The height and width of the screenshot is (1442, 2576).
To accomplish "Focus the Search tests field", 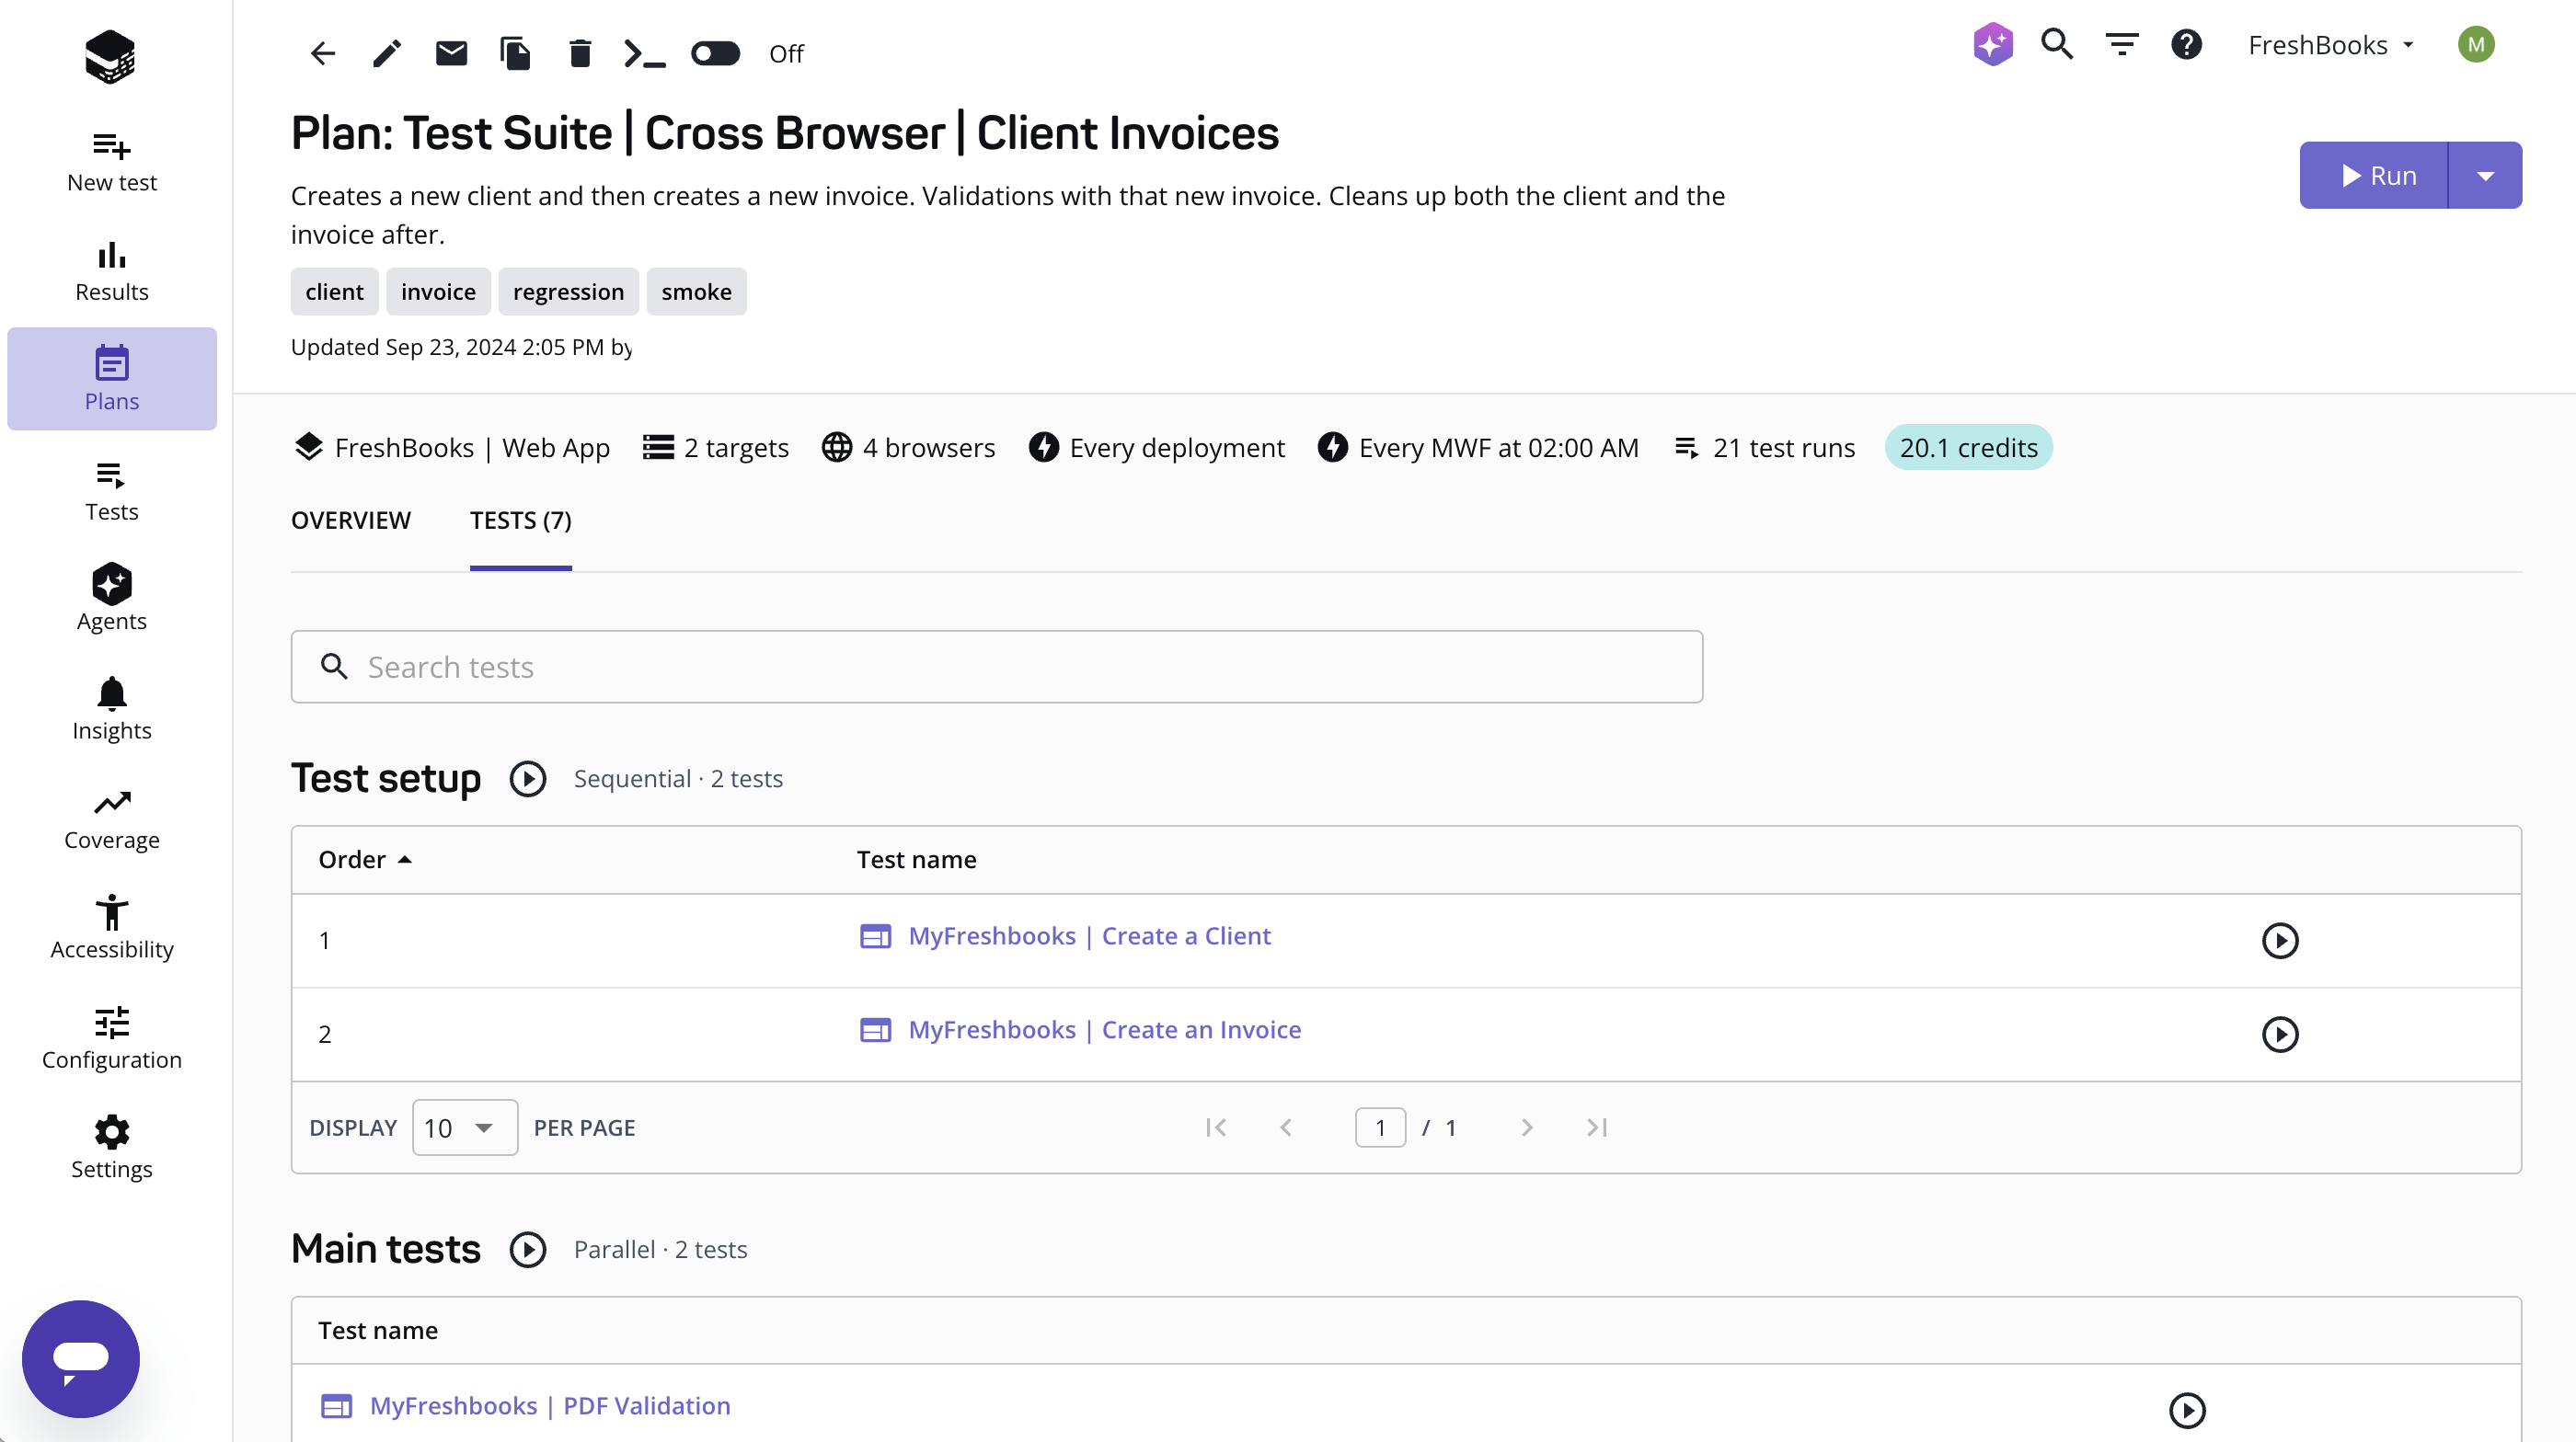I will [x=996, y=667].
